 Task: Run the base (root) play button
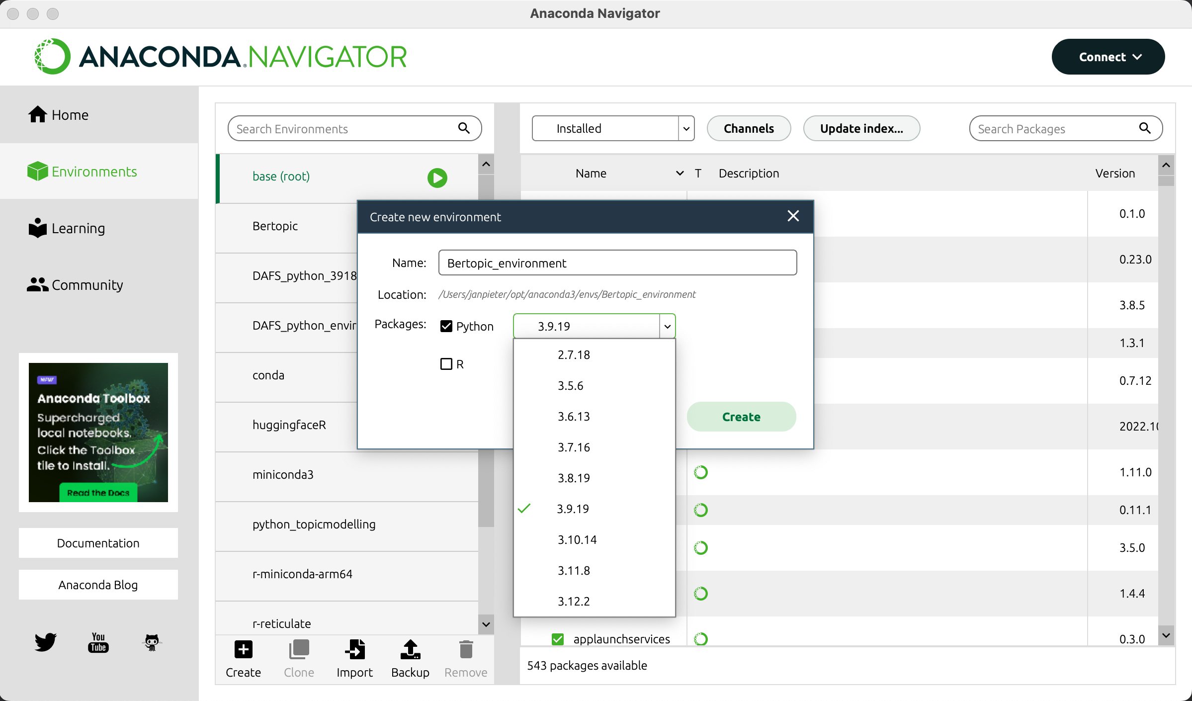coord(437,177)
